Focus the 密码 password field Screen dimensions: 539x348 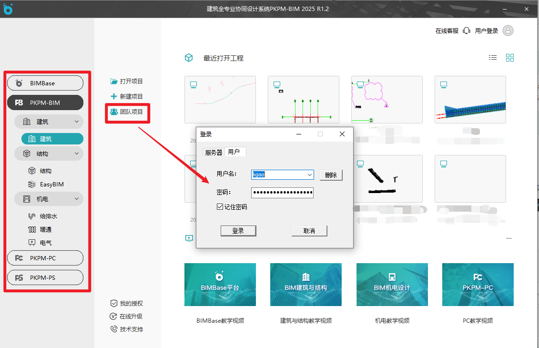[282, 193]
